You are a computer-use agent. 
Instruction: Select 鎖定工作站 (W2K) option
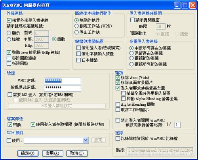[x=76, y=26]
